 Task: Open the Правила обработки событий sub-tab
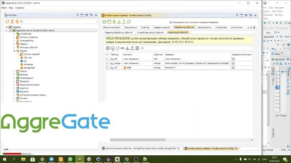tap(119, 33)
